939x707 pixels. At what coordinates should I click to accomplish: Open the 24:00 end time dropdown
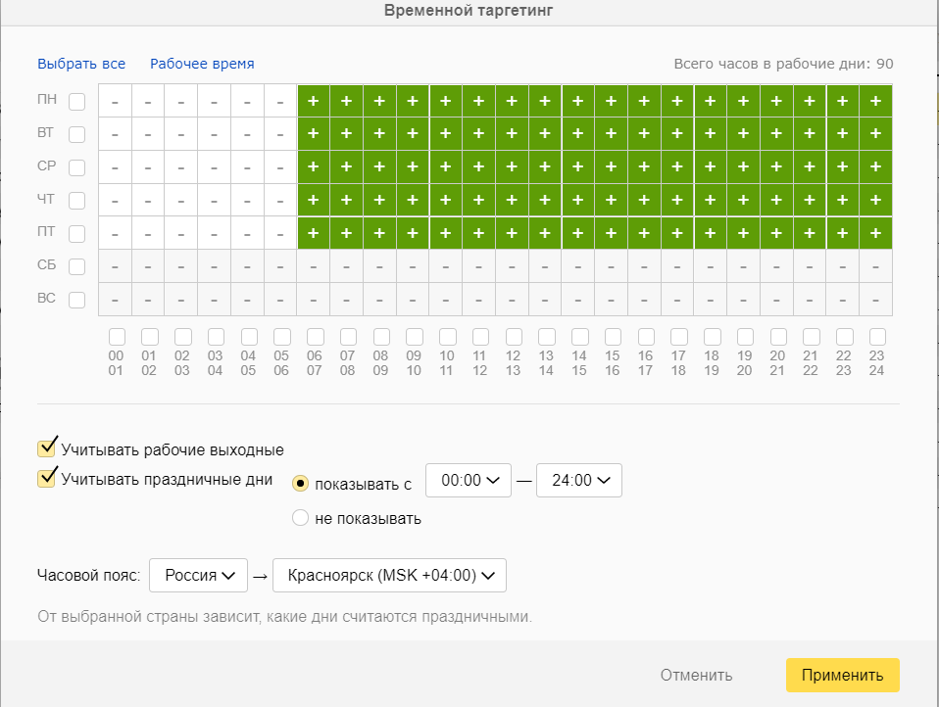pos(579,480)
